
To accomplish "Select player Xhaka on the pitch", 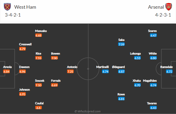I will tap(137, 81).
